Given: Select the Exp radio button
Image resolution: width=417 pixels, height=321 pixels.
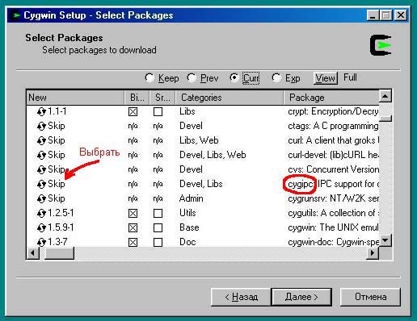Looking at the screenshot, I should [x=276, y=77].
